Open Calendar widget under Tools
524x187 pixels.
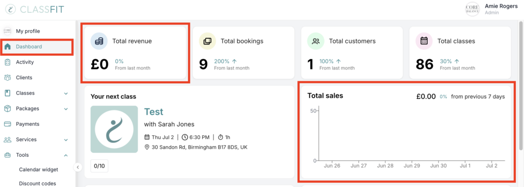click(x=38, y=170)
